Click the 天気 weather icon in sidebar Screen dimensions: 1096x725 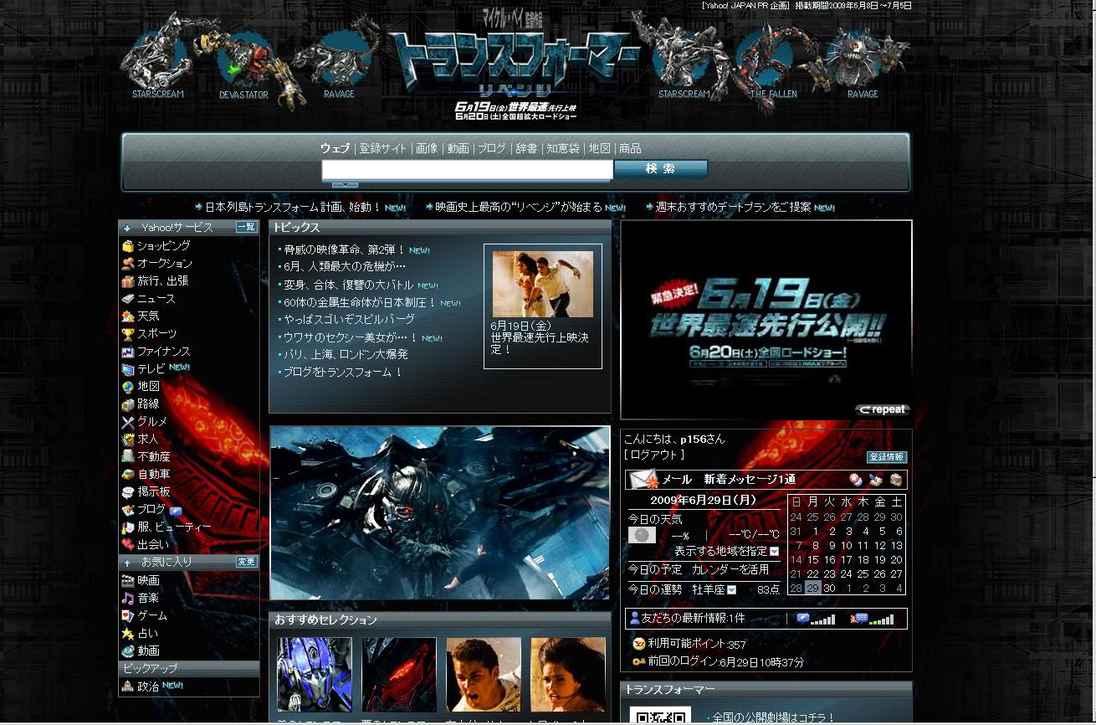click(128, 316)
